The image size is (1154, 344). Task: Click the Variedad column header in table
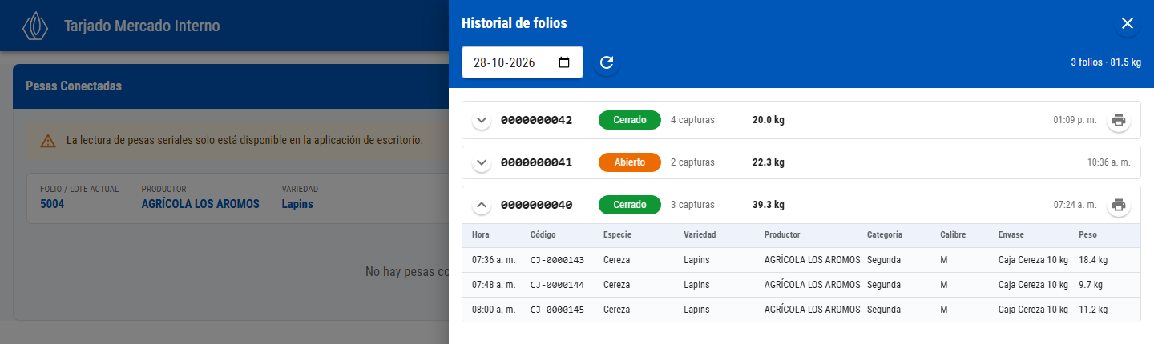[x=700, y=235]
